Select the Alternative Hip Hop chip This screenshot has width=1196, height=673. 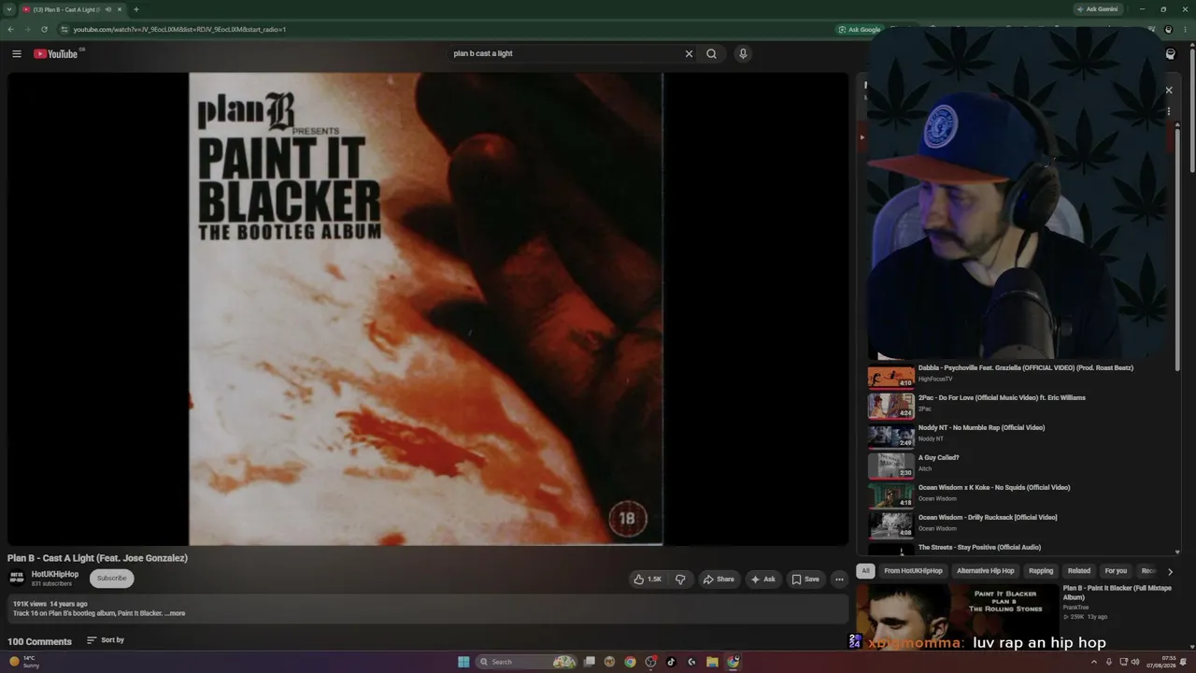pos(985,571)
